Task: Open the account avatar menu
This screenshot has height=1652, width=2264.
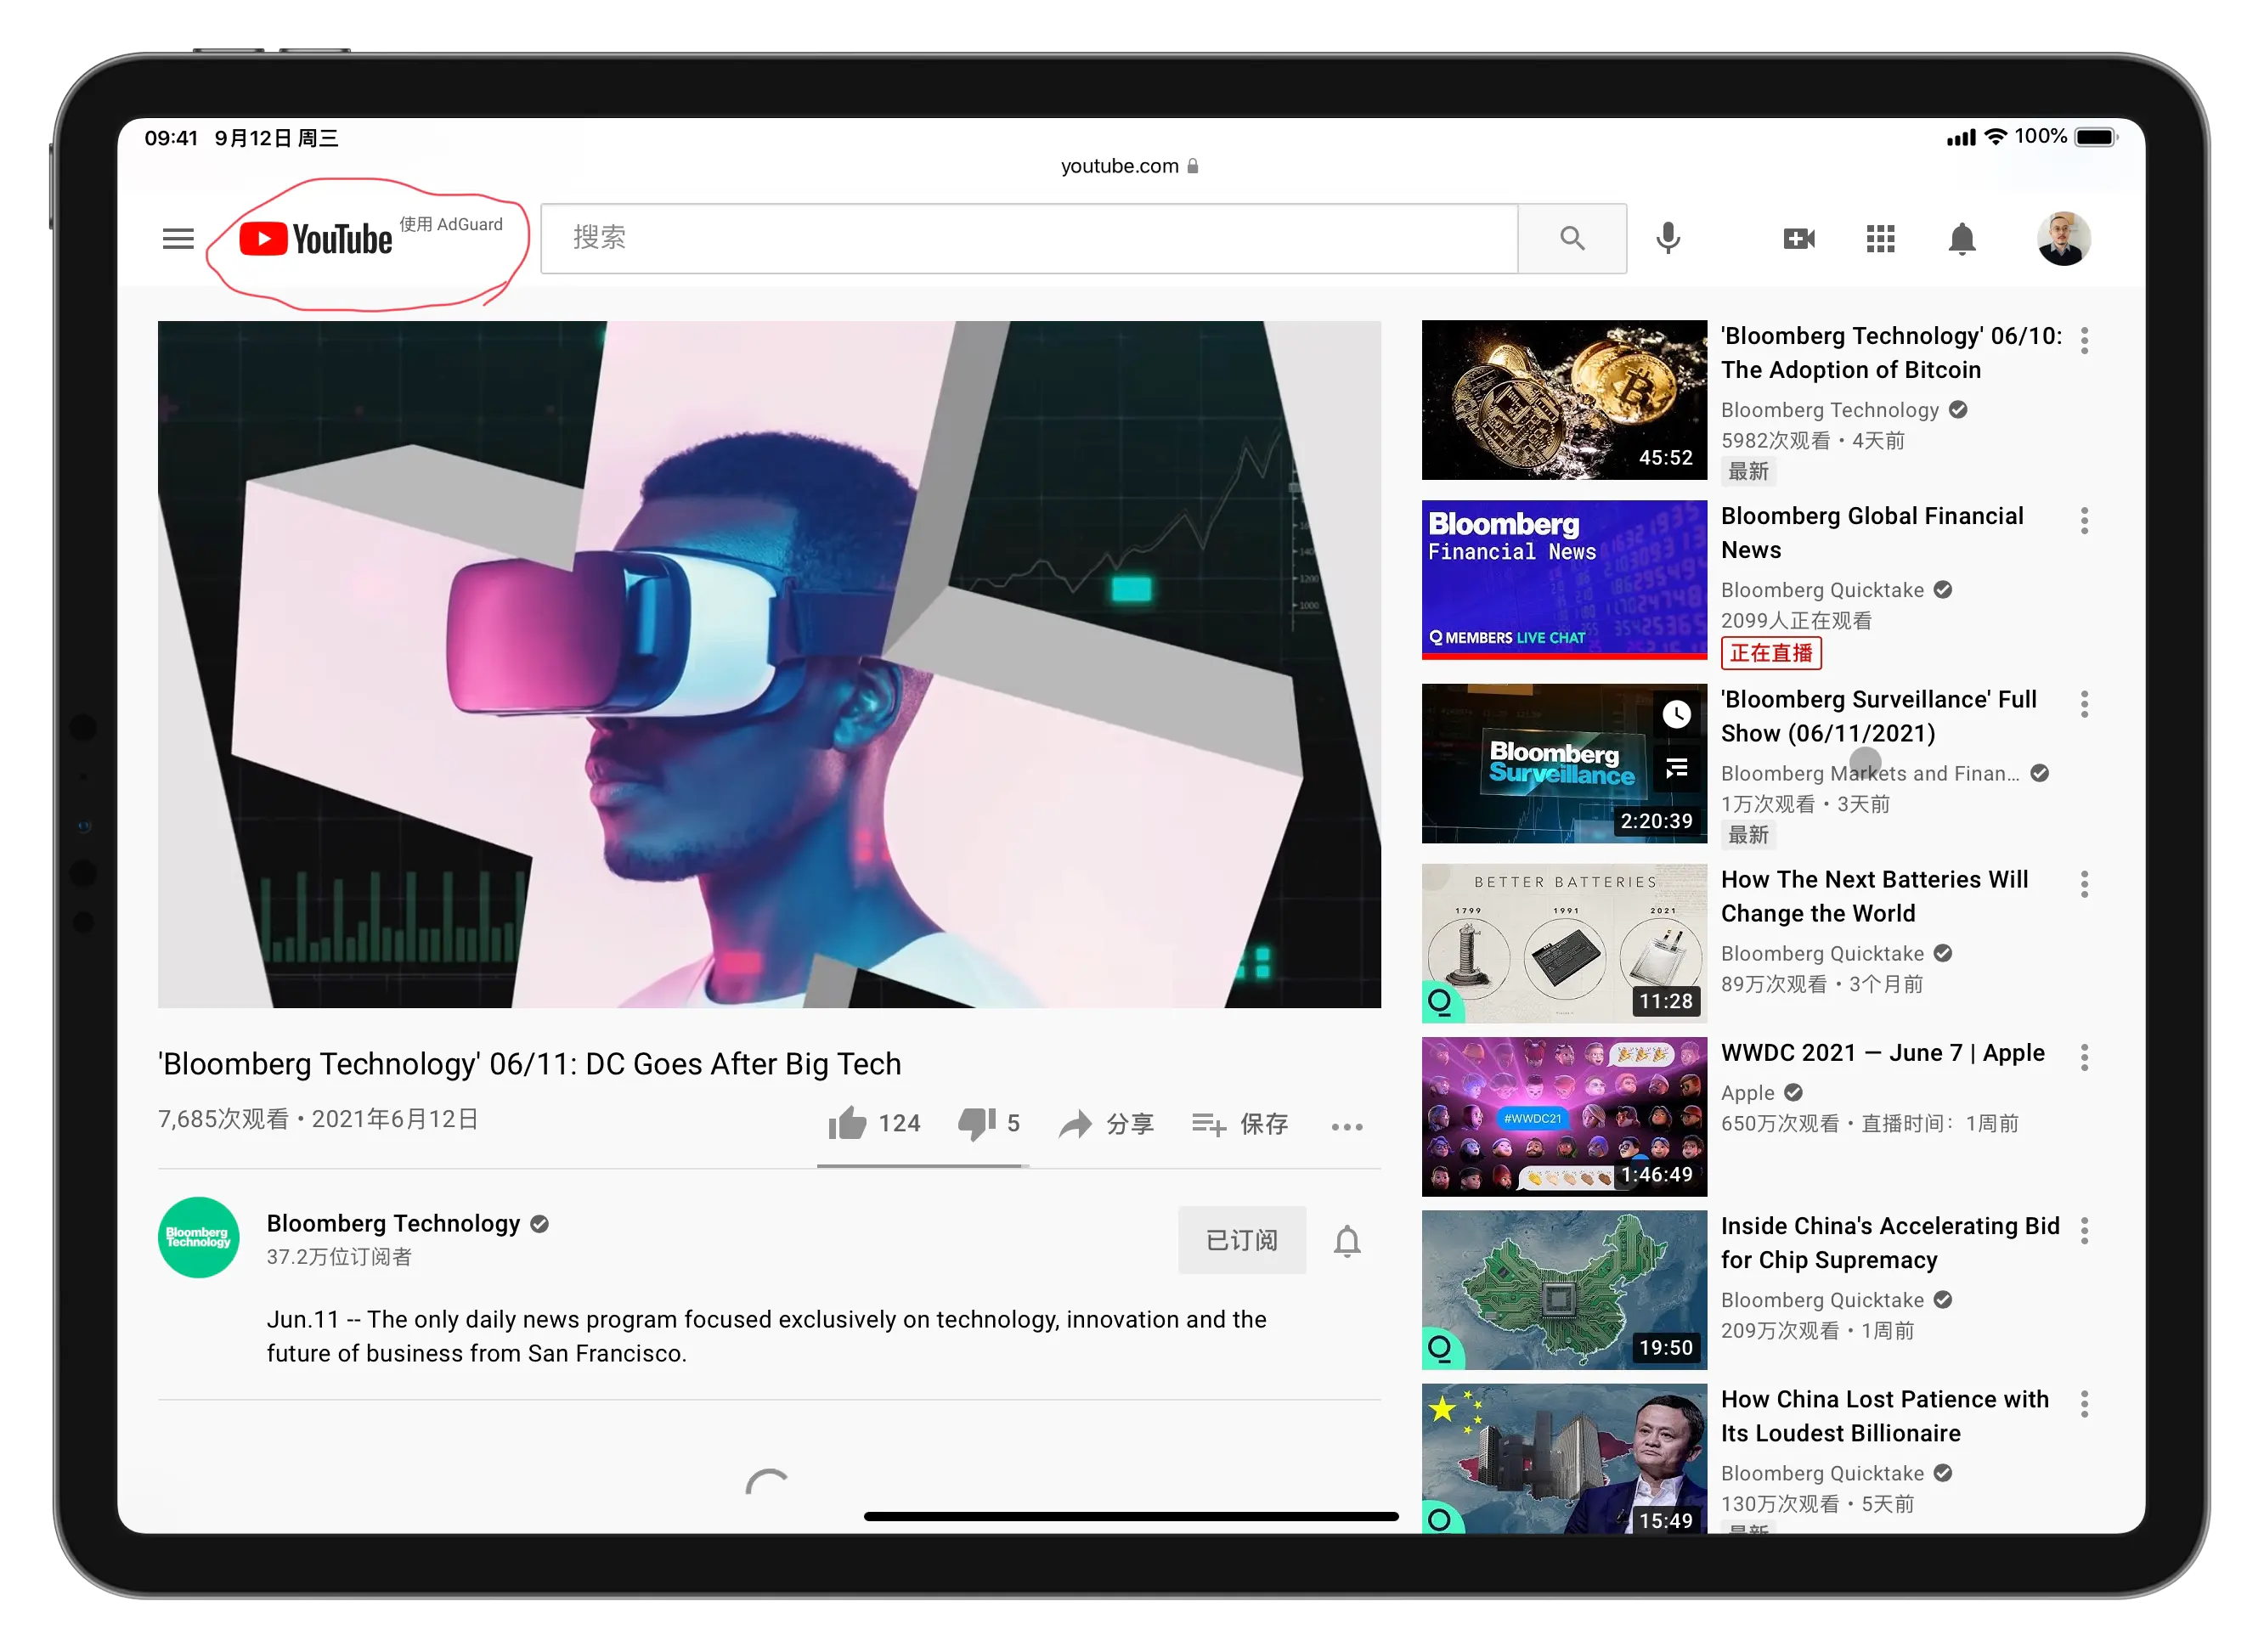Action: coord(2063,238)
